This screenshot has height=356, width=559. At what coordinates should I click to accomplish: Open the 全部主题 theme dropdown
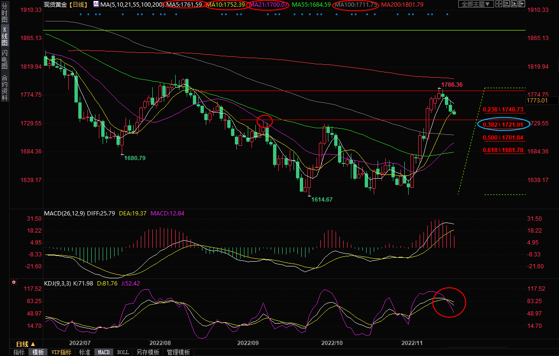(475, 4)
